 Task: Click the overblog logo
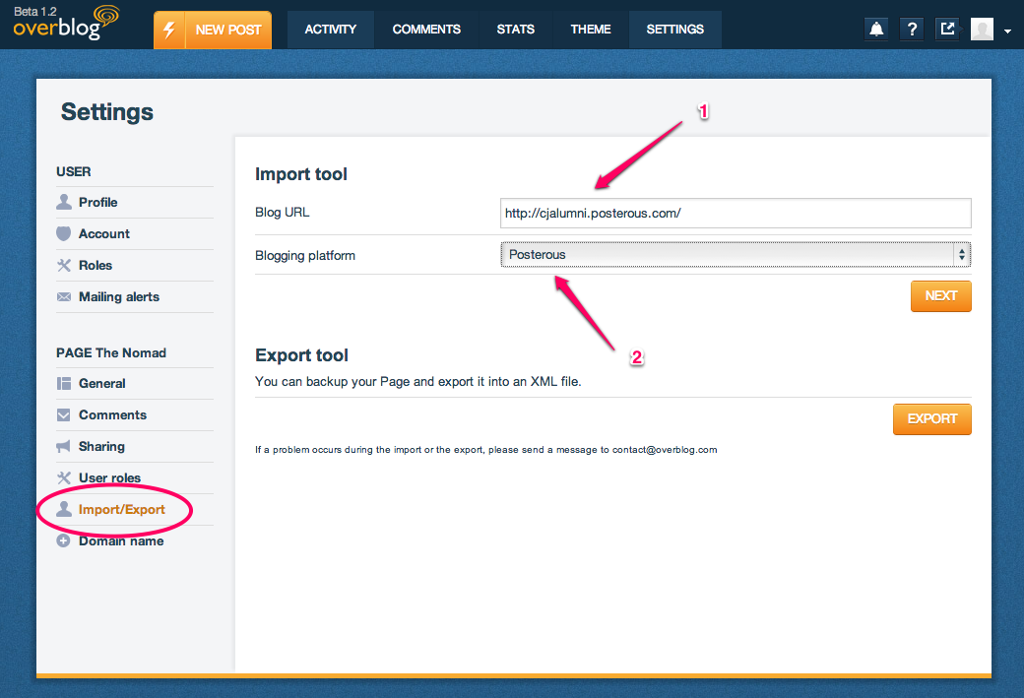(66, 23)
